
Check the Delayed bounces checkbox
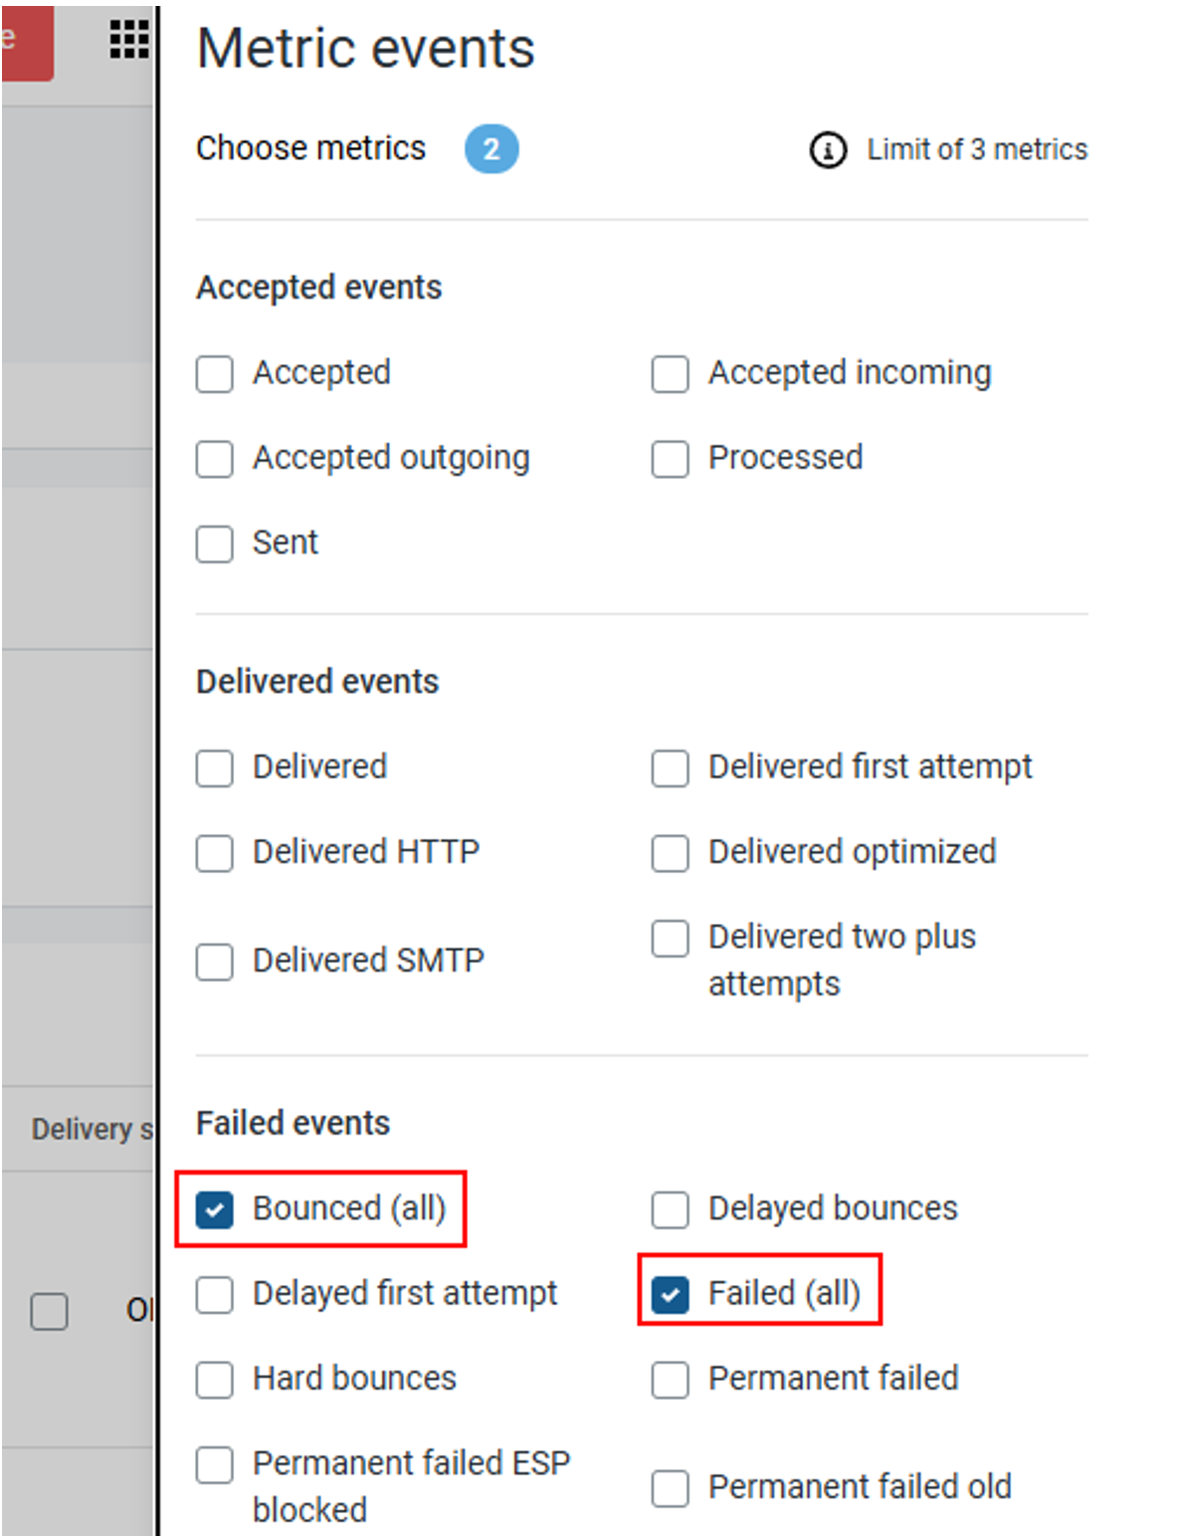click(670, 1209)
